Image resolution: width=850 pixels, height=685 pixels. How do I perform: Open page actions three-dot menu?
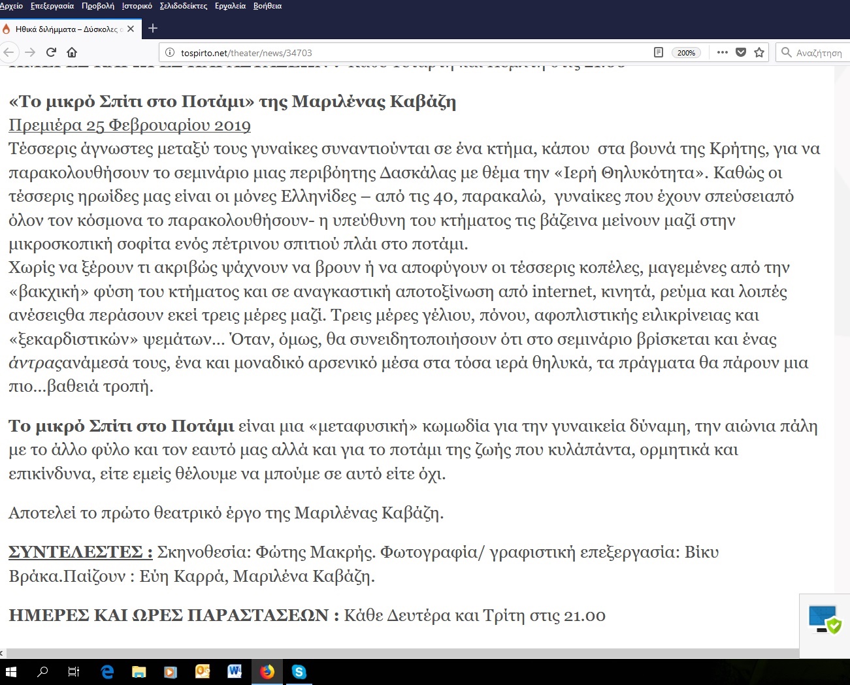(x=722, y=52)
